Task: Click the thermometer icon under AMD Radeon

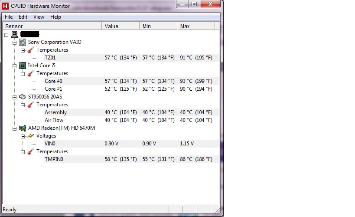Action: [x=31, y=151]
